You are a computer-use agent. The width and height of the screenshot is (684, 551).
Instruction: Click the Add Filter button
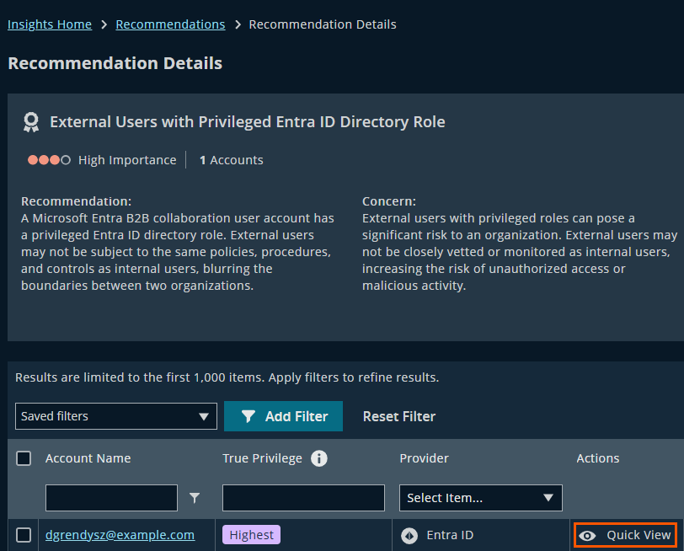pyautogui.click(x=284, y=416)
